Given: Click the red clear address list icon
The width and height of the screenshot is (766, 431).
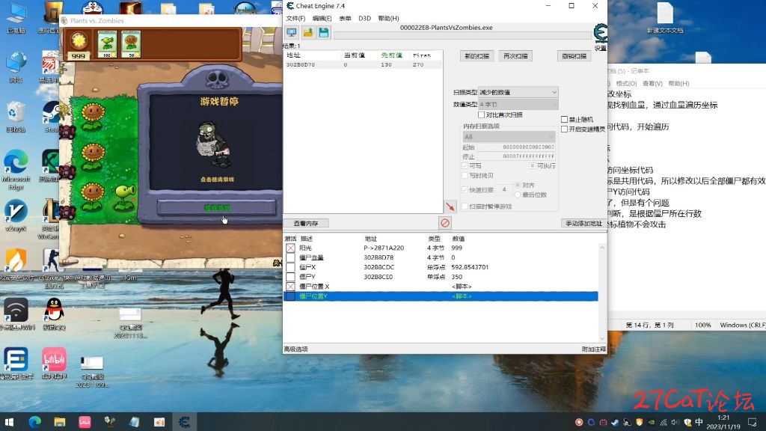Looking at the screenshot, I should pos(444,223).
